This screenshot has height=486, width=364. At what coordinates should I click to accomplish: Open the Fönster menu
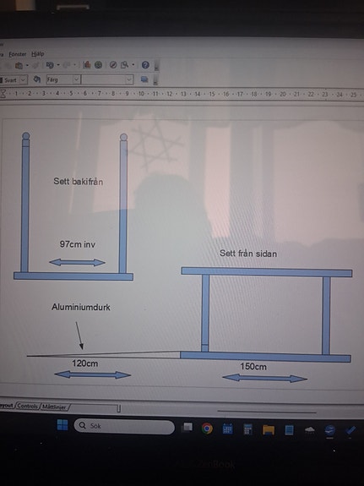coord(18,54)
